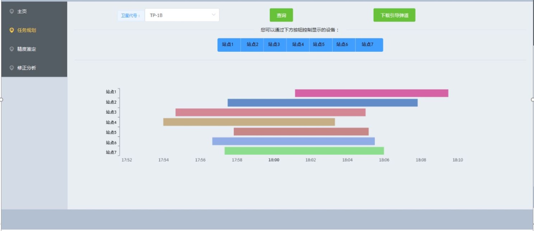This screenshot has height=231, width=534.
Task: Open the 精度鉴定 menu item
Action: click(27, 49)
